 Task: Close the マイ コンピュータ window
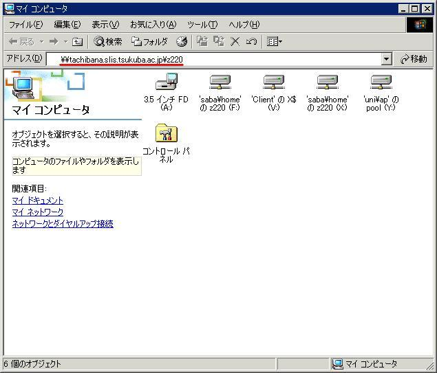point(427,9)
